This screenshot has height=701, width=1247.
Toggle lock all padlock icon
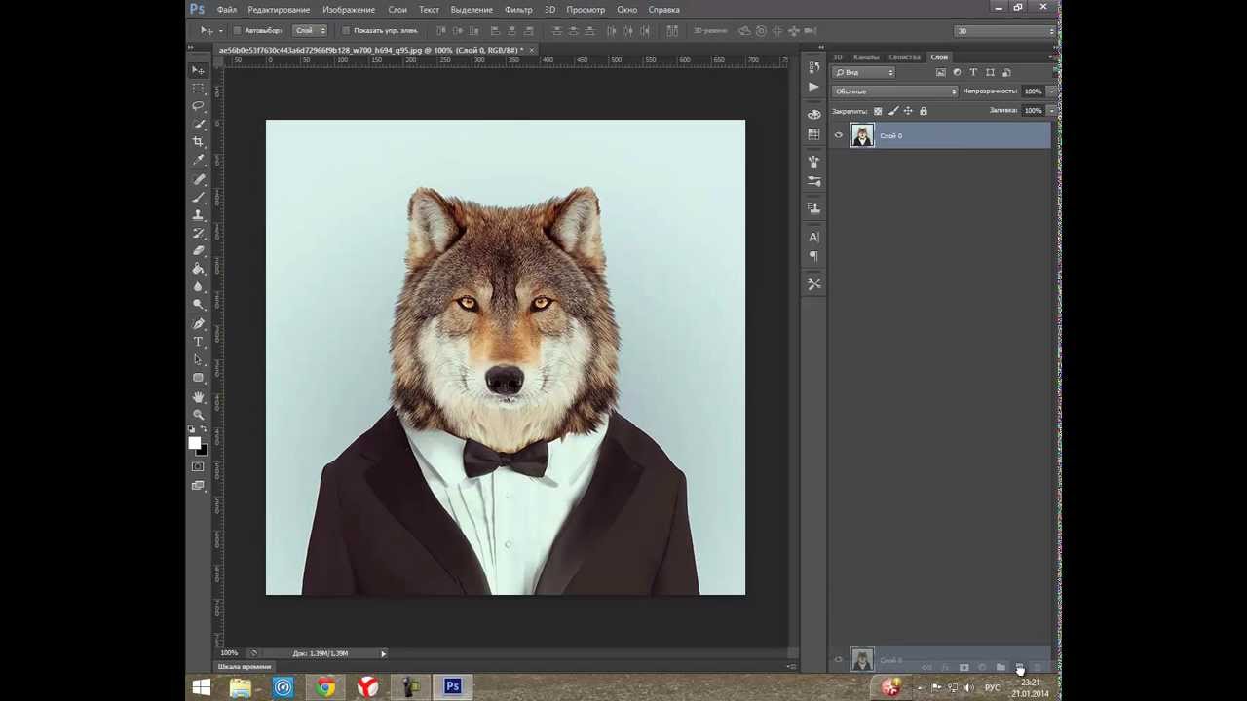click(923, 111)
